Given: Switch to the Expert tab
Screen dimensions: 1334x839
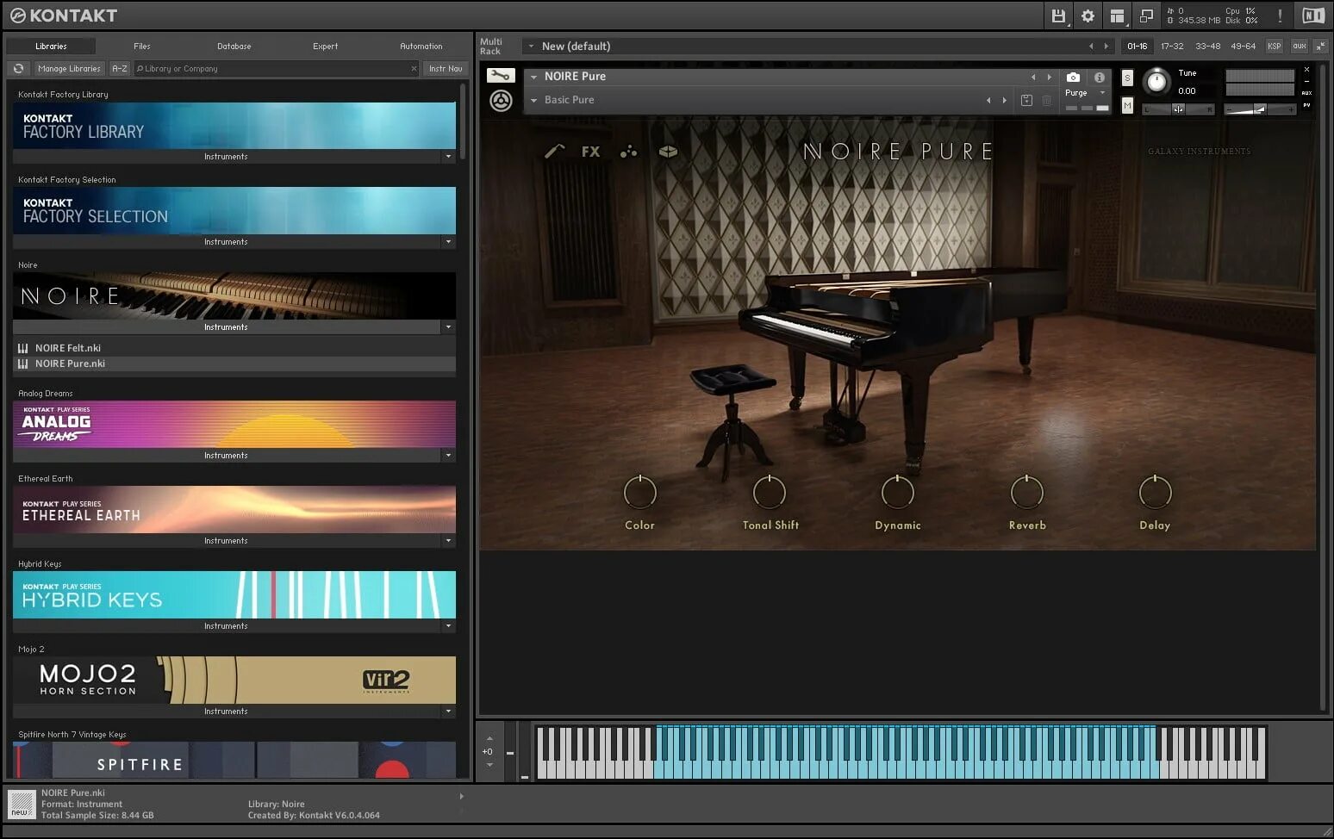Looking at the screenshot, I should tap(326, 46).
